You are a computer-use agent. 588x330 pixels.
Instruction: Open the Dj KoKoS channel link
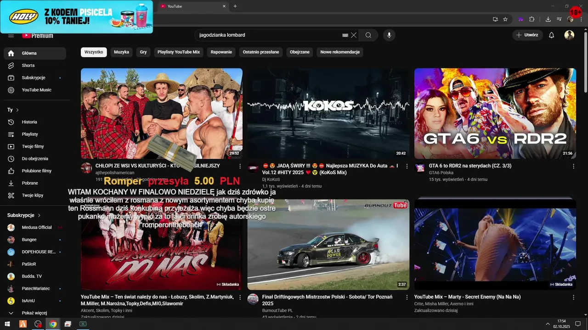271,179
